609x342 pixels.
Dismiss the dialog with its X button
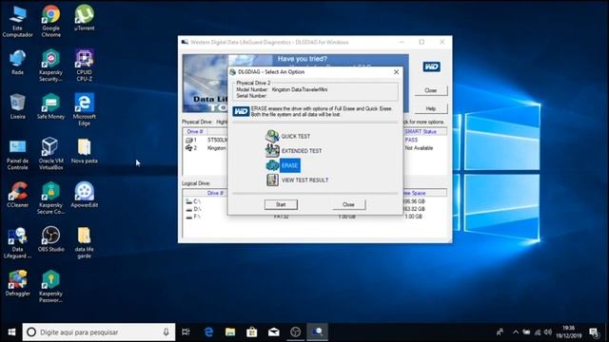396,72
